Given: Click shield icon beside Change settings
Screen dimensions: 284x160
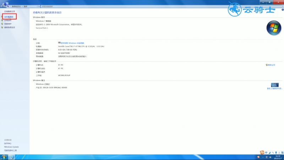Looking at the screenshot, I should click(x=267, y=65).
